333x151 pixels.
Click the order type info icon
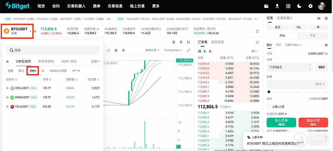coord(326,45)
